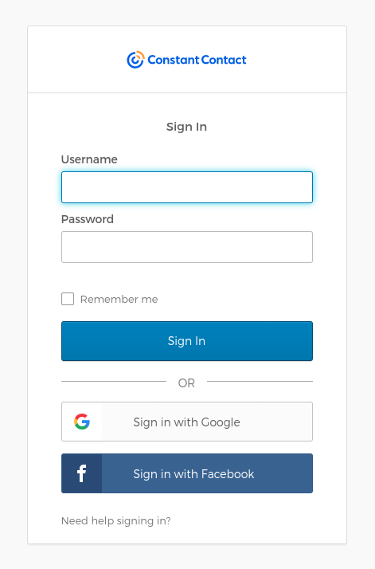Click the blue Sign In button

point(187,341)
